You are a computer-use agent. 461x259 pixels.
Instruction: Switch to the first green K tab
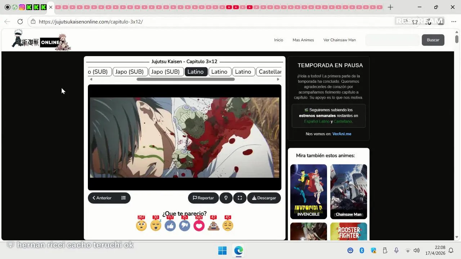click(29, 7)
